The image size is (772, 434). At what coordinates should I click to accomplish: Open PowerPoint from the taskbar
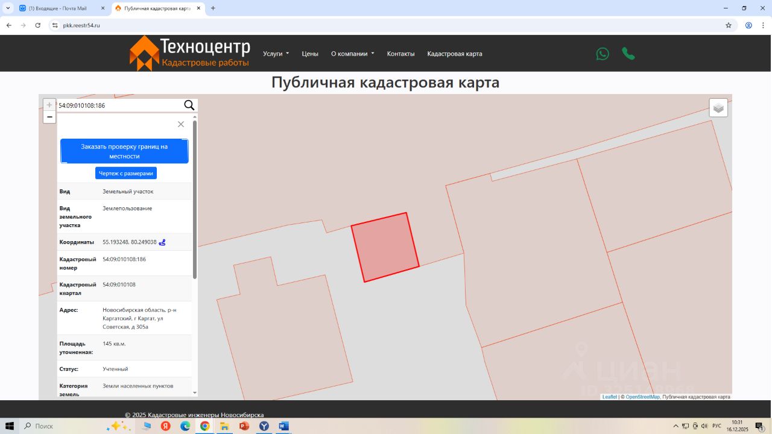click(x=244, y=426)
